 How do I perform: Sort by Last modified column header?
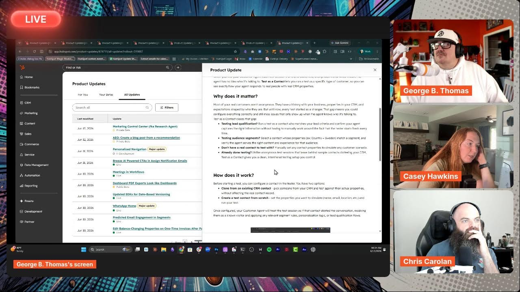(85, 119)
